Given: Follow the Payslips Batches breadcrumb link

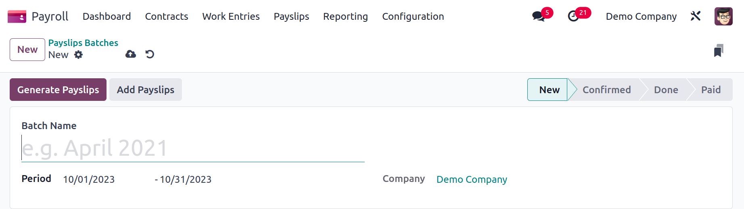Looking at the screenshot, I should point(83,43).
